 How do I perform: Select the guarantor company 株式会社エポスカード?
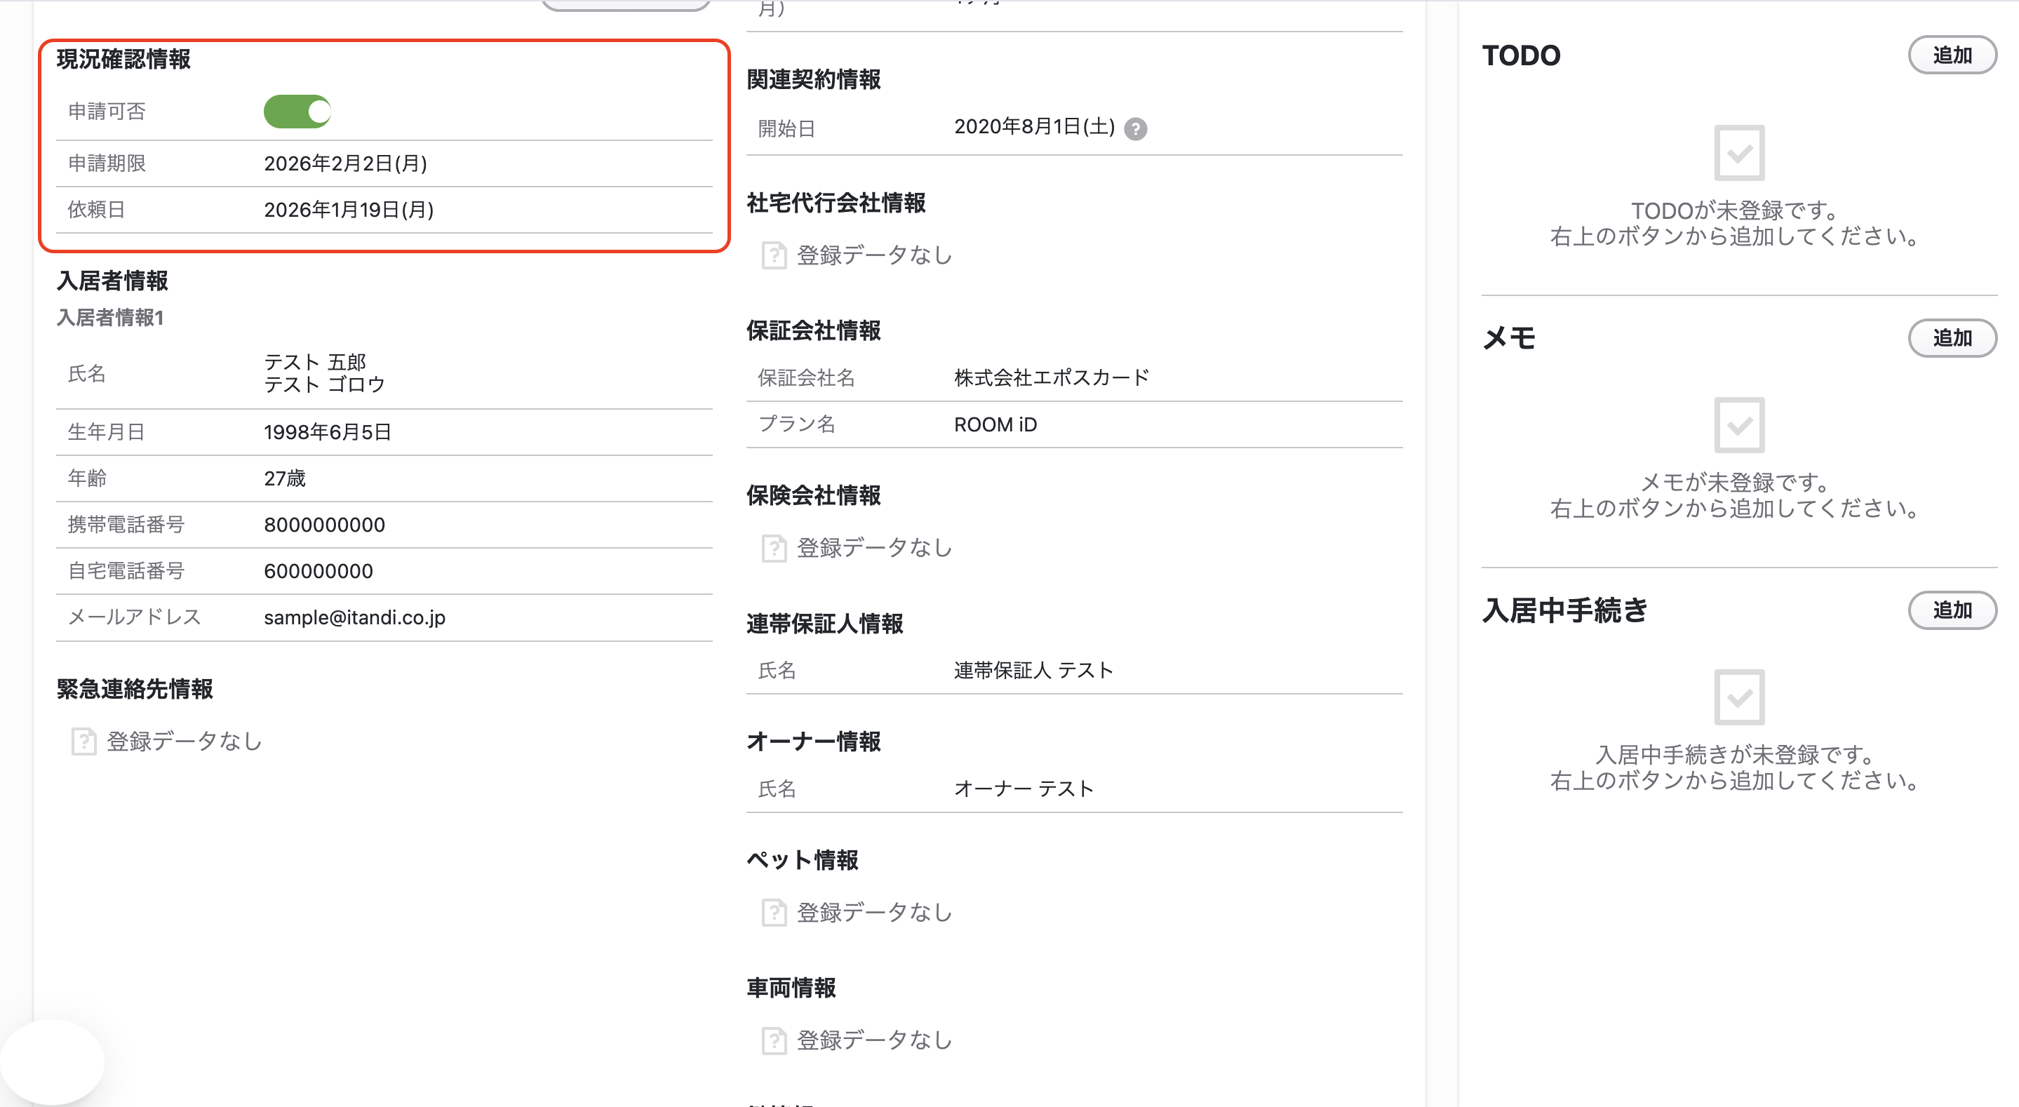click(x=1052, y=378)
